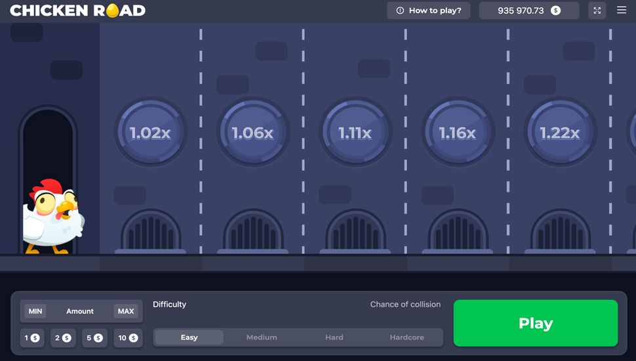Select Hard difficulty

point(334,337)
